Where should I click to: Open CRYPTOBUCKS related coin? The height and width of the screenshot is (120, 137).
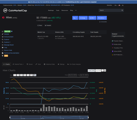coord(118,55)
